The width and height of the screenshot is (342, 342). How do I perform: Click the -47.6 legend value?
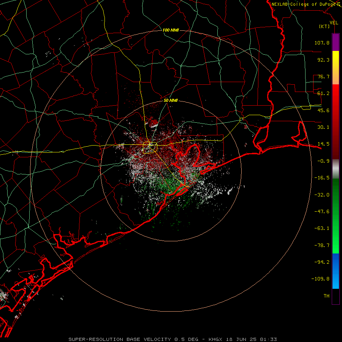coord(322,212)
